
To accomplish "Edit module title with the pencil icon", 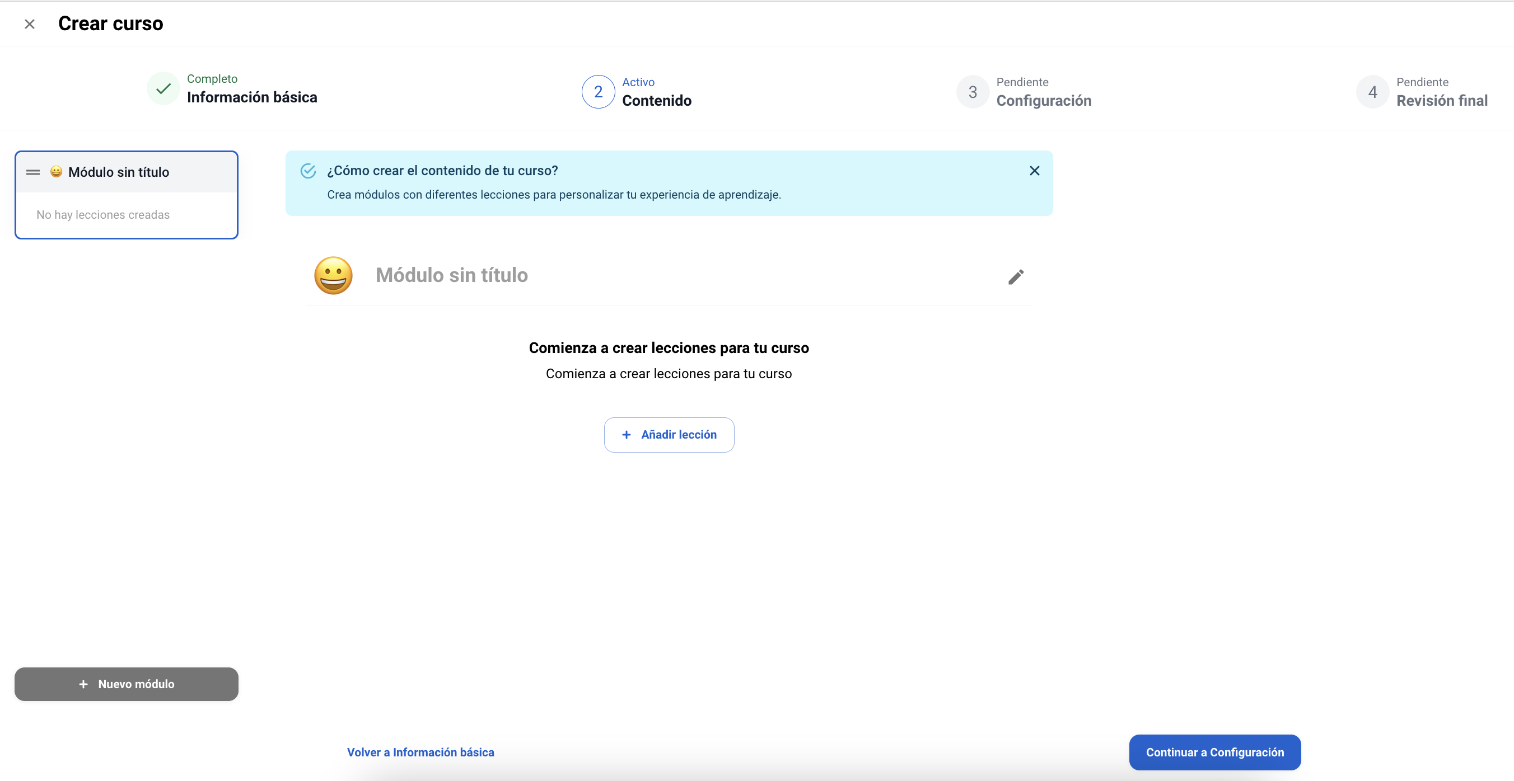I will click(x=1016, y=276).
